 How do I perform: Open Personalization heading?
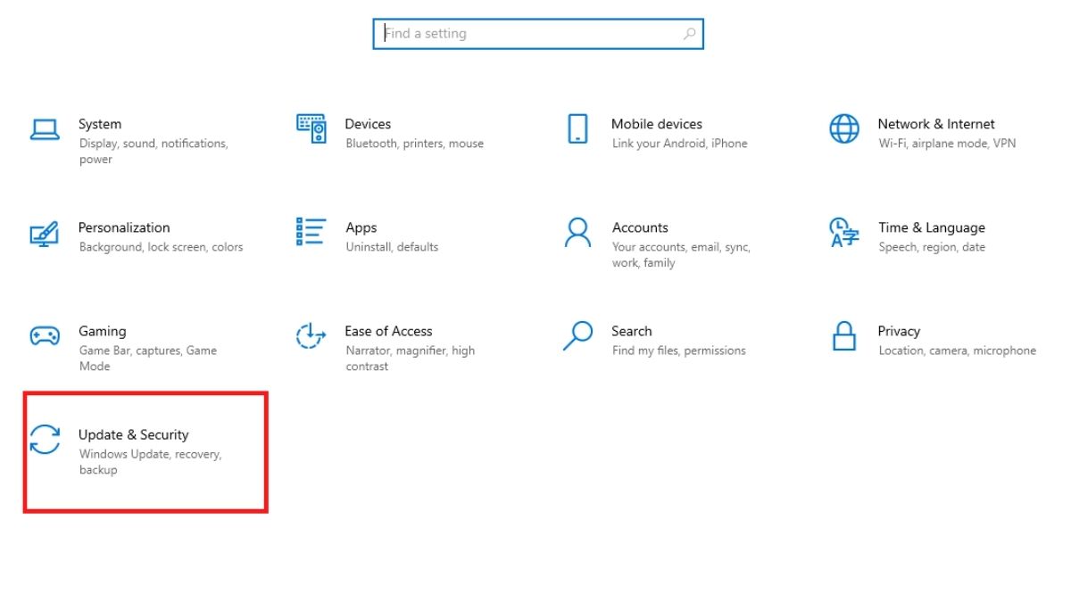click(124, 227)
